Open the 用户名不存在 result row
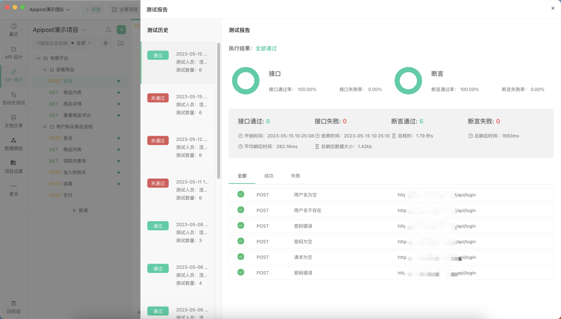The image size is (561, 319). 391,210
